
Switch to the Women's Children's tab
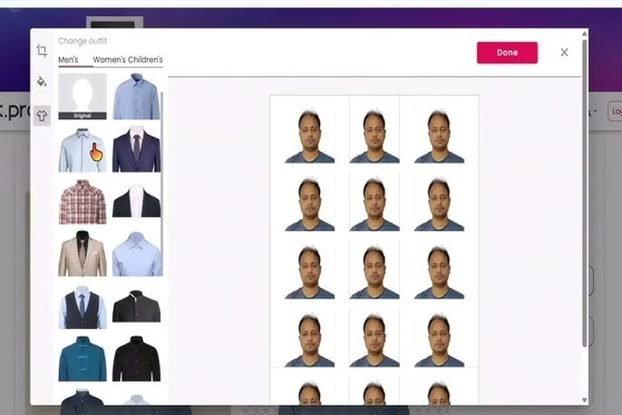pyautogui.click(x=128, y=60)
